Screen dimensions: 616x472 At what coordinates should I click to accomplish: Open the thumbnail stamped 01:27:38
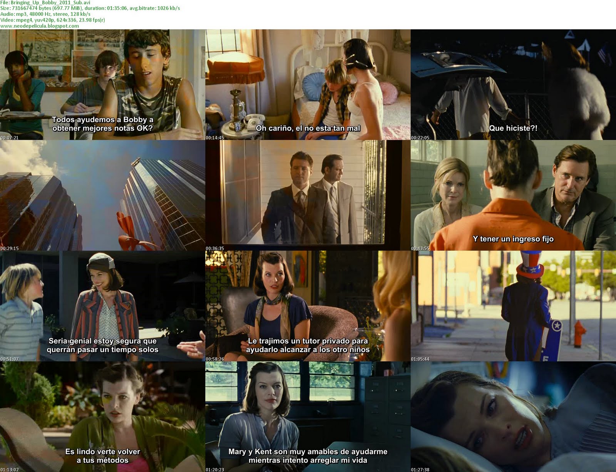tap(513, 417)
